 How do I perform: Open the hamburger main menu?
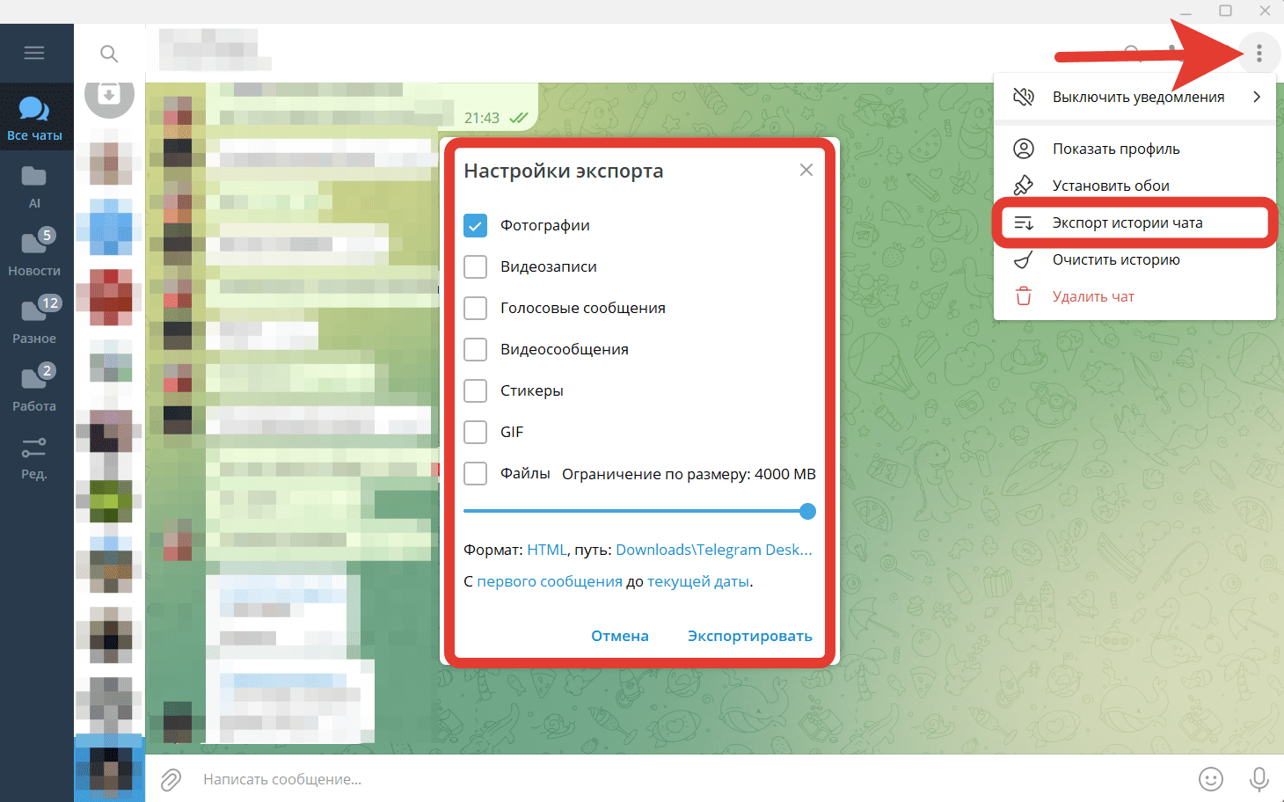click(x=34, y=53)
